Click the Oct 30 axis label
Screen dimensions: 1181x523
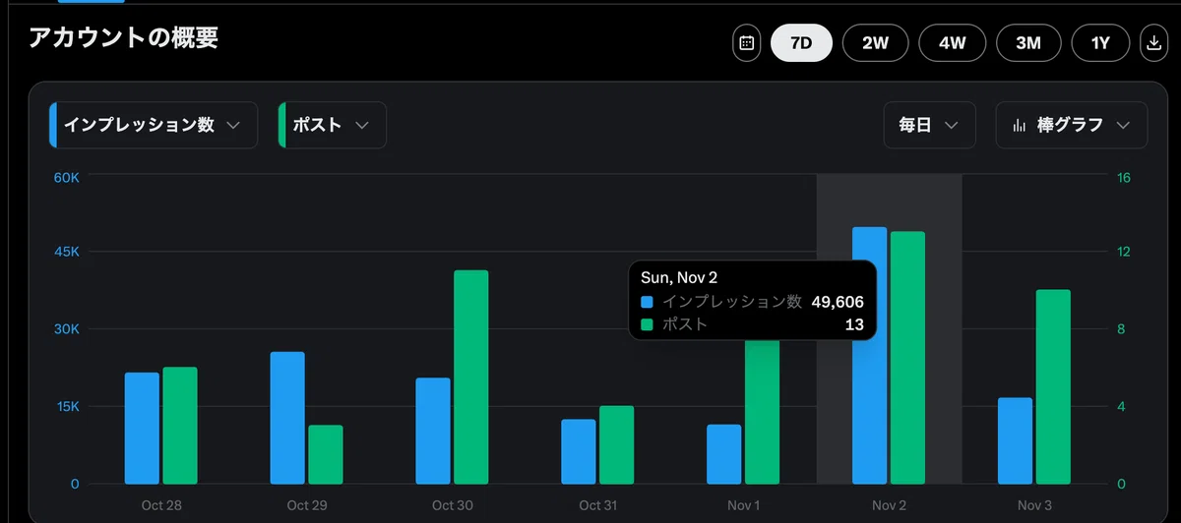tap(453, 505)
